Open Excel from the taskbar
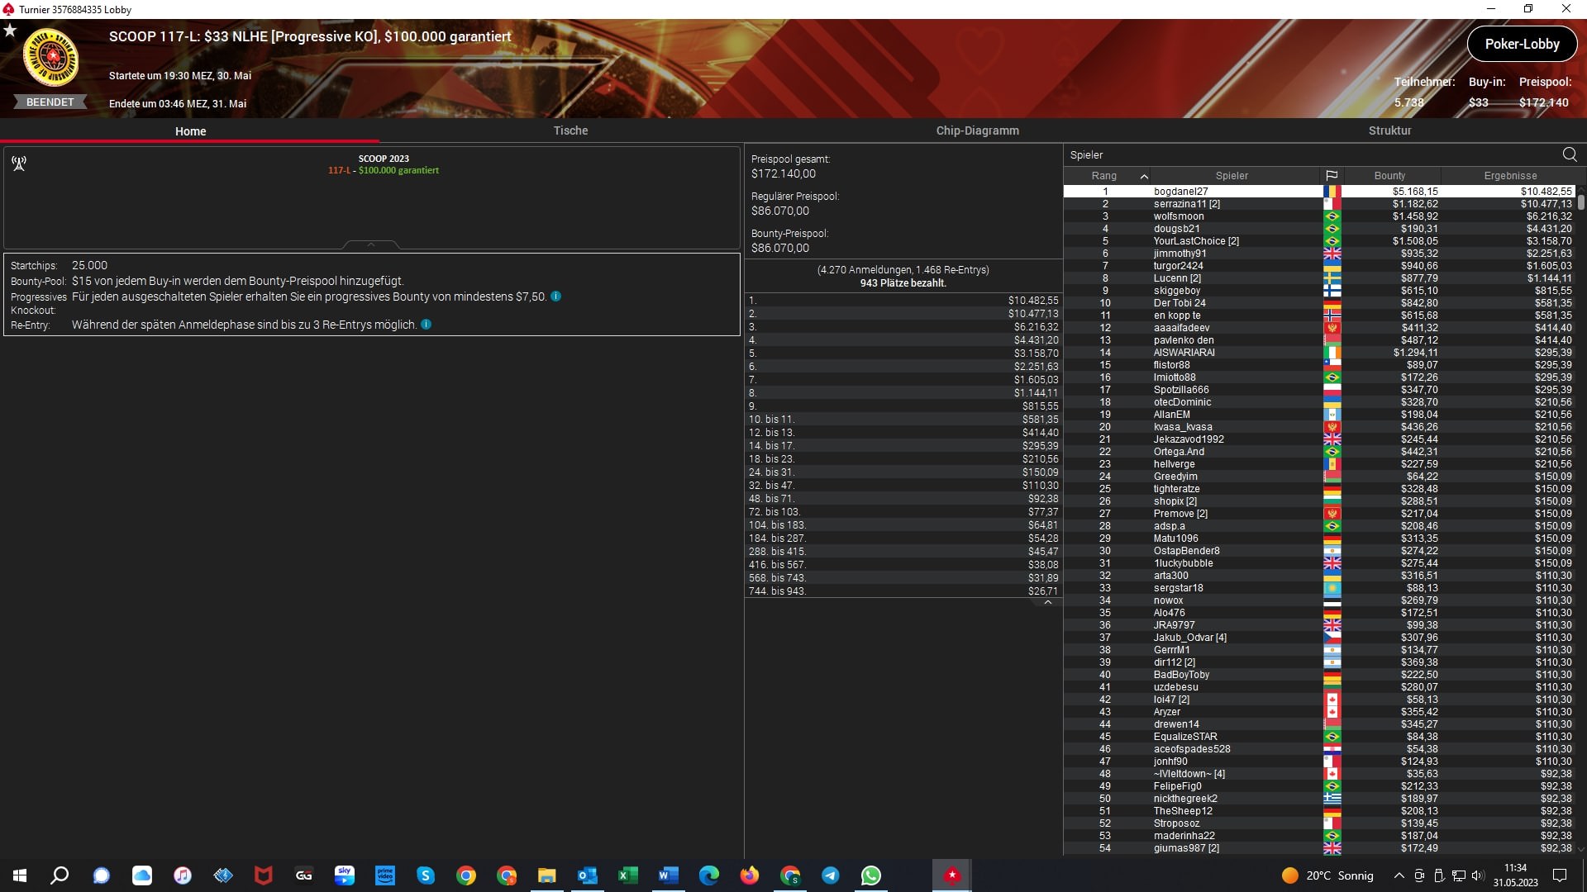The image size is (1587, 892). (x=628, y=875)
